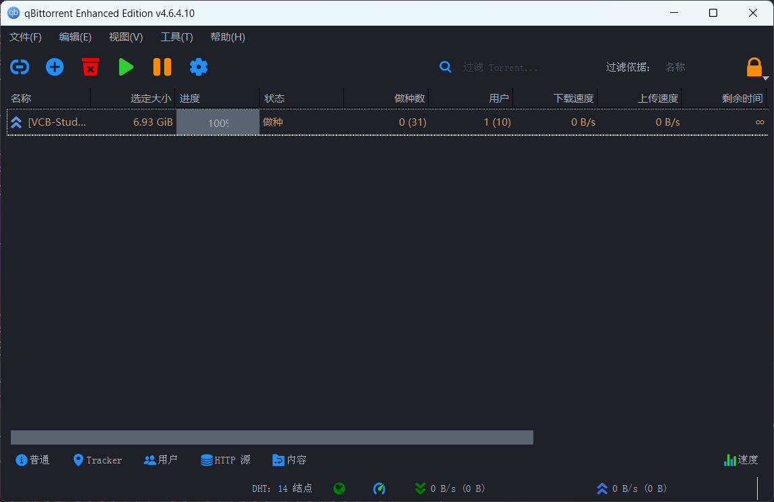Switch to the 内容 tab
Viewport: 774px width, 502px height.
pos(289,460)
